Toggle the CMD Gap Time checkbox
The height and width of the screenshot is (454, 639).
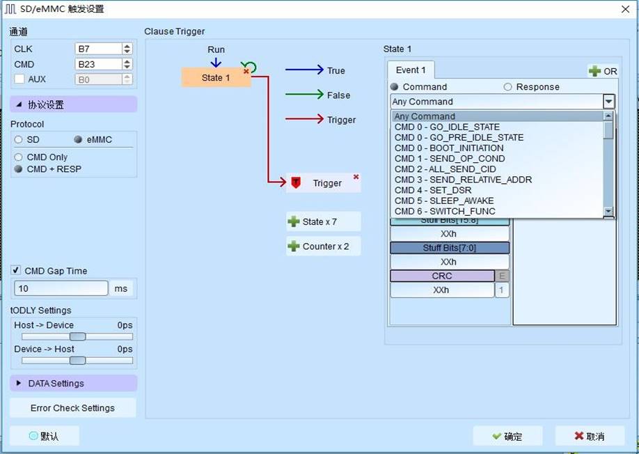point(16,271)
